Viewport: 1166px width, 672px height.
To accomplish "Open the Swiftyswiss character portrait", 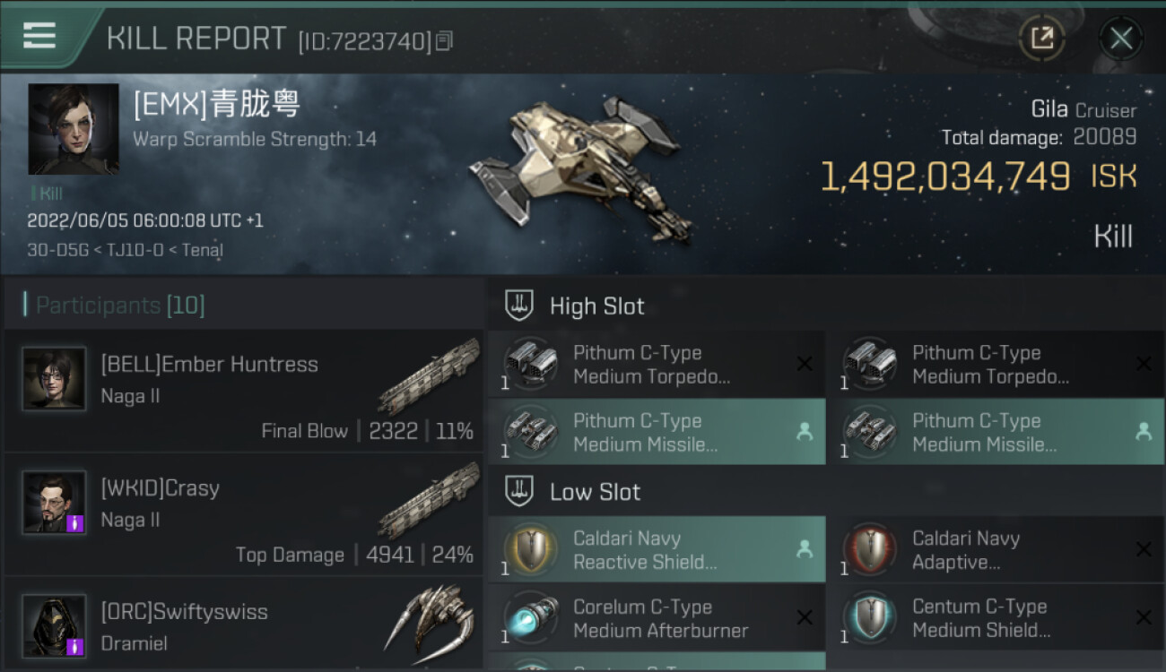I will (54, 626).
